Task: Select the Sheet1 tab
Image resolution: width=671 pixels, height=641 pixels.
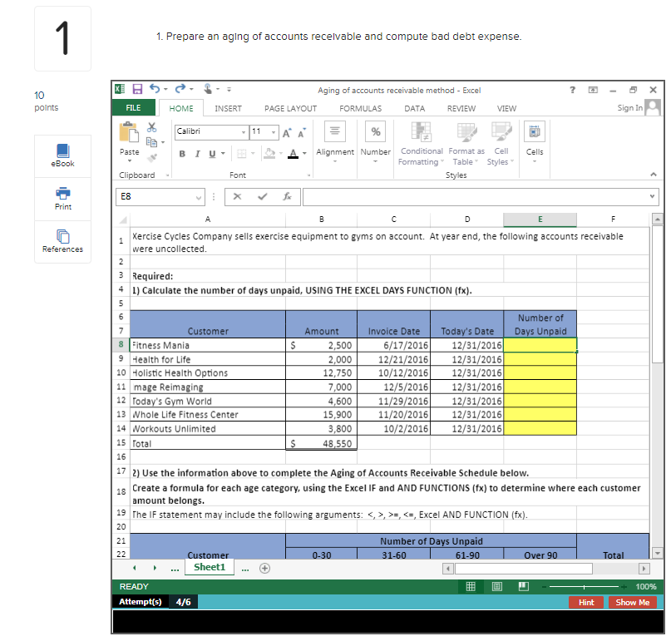Action: coord(210,567)
